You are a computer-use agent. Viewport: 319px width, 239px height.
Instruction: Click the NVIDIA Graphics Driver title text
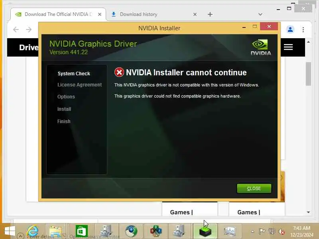(x=93, y=44)
